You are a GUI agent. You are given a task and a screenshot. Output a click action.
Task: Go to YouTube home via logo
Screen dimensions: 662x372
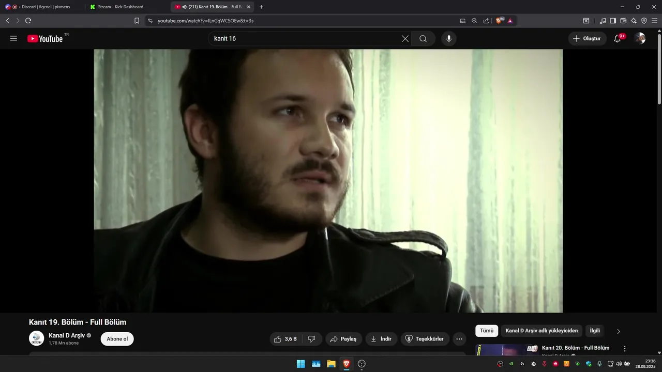pyautogui.click(x=45, y=39)
